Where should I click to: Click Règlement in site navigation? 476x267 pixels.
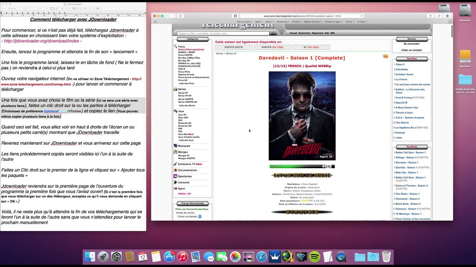pyautogui.click(x=317, y=33)
